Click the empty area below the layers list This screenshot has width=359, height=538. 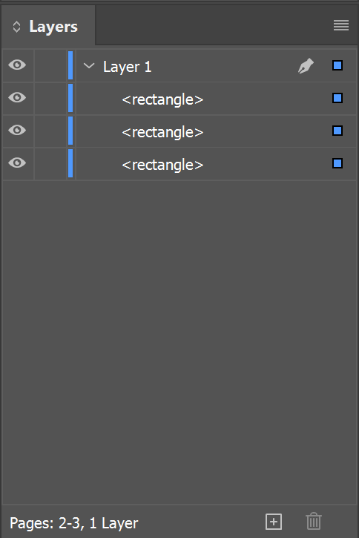coord(179,341)
